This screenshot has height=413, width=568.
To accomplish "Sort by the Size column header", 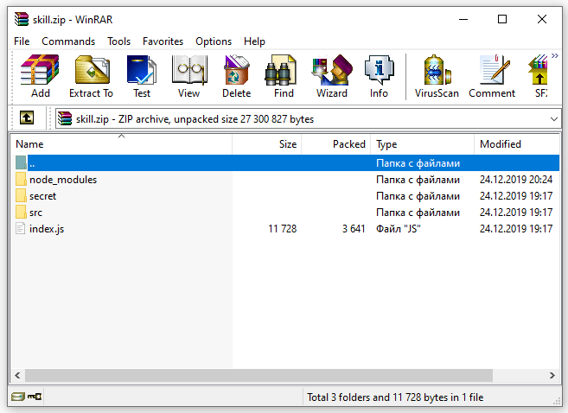I will tap(267, 143).
